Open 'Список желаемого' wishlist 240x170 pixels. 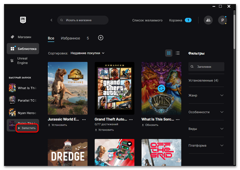click(x=147, y=20)
